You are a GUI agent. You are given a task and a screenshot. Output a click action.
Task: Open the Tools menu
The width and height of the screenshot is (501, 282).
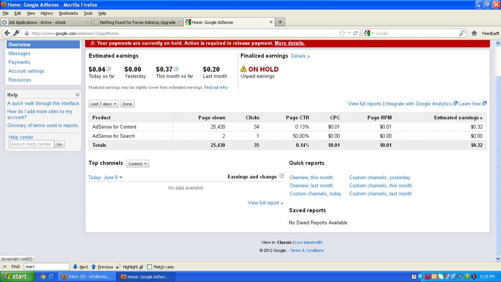(88, 13)
